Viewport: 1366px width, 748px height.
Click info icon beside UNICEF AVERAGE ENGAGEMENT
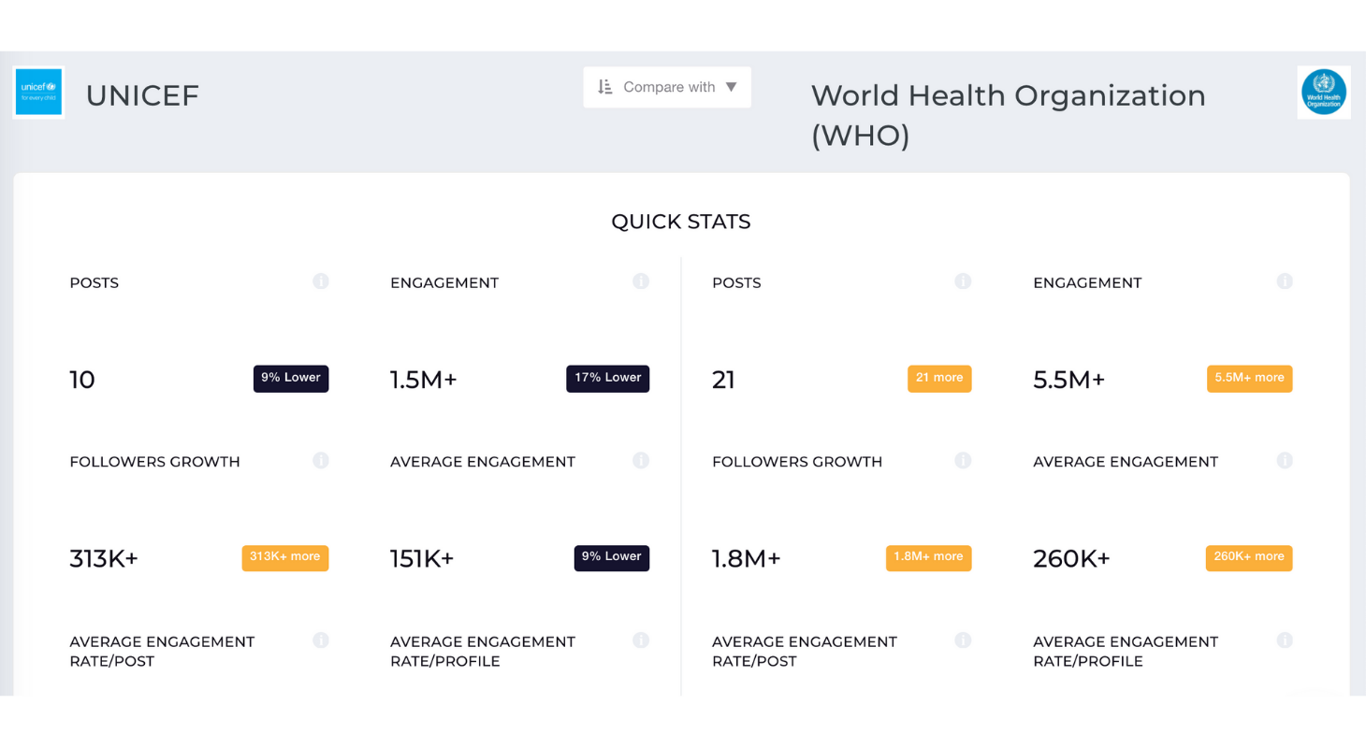(x=641, y=460)
